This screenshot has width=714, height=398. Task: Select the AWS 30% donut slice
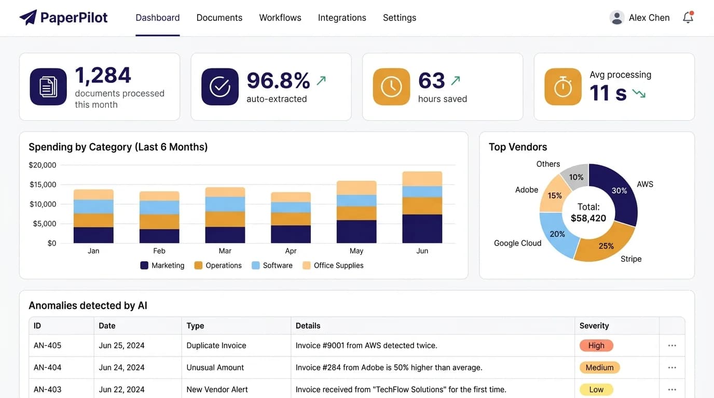pyautogui.click(x=621, y=192)
